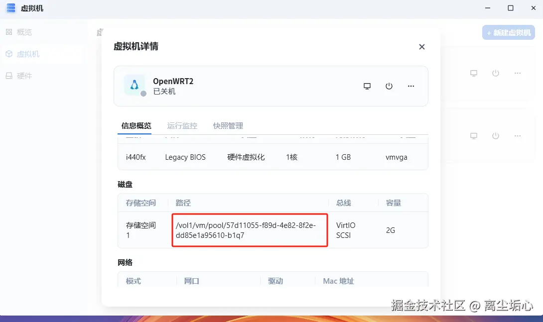
Task: Switch to the 快照管理 tab
Action: point(228,125)
